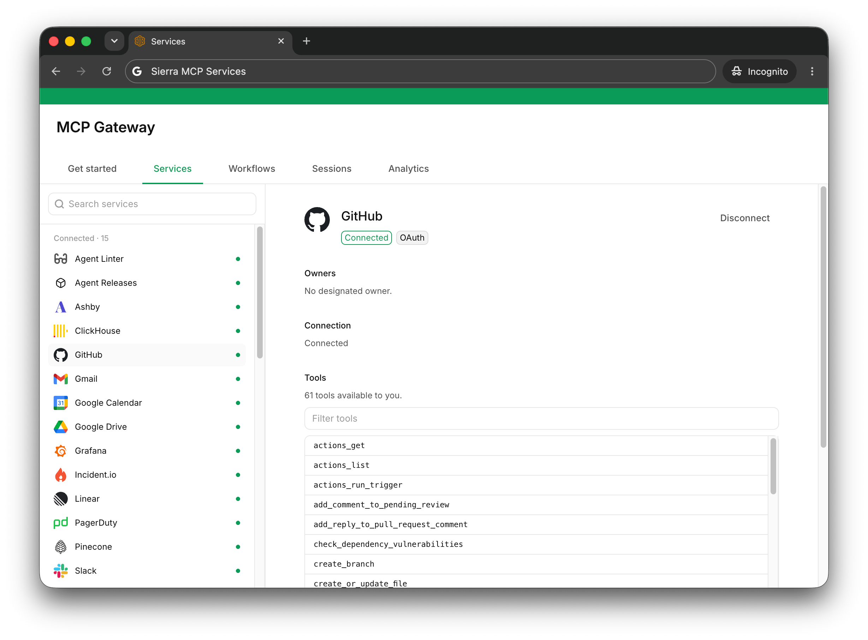Click the OAuth badge
The height and width of the screenshot is (640, 868).
[x=412, y=238]
